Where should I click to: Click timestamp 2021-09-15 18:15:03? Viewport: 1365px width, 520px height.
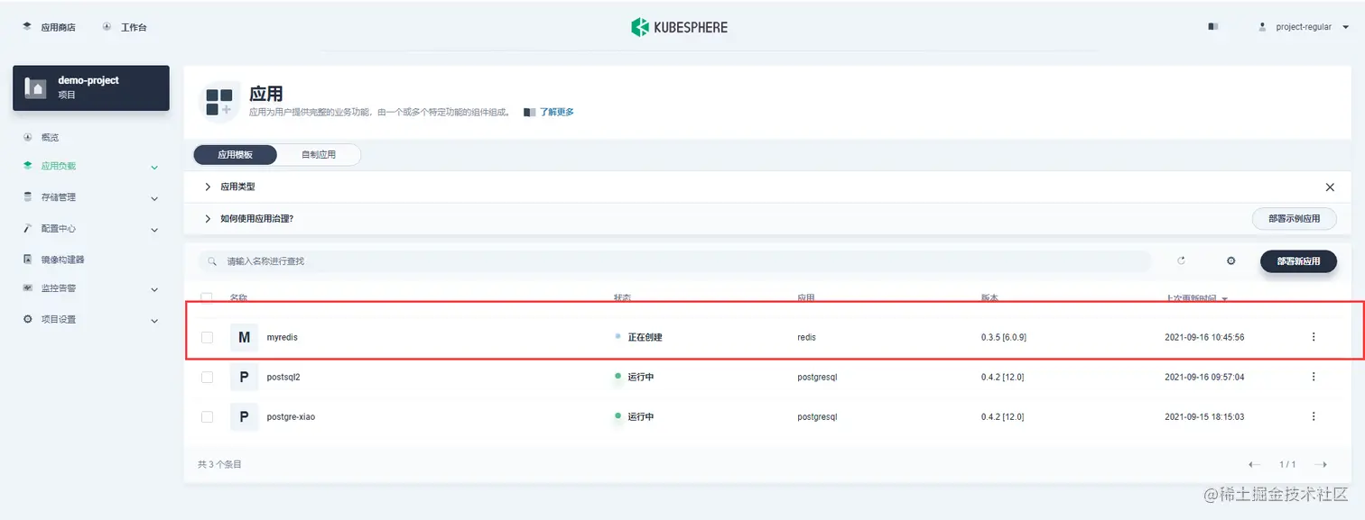pos(1204,417)
